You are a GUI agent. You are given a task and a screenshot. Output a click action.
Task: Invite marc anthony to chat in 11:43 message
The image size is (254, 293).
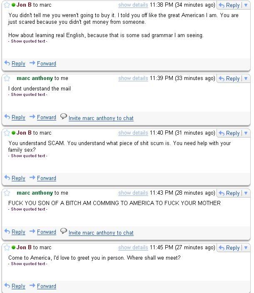pyautogui.click(x=101, y=233)
